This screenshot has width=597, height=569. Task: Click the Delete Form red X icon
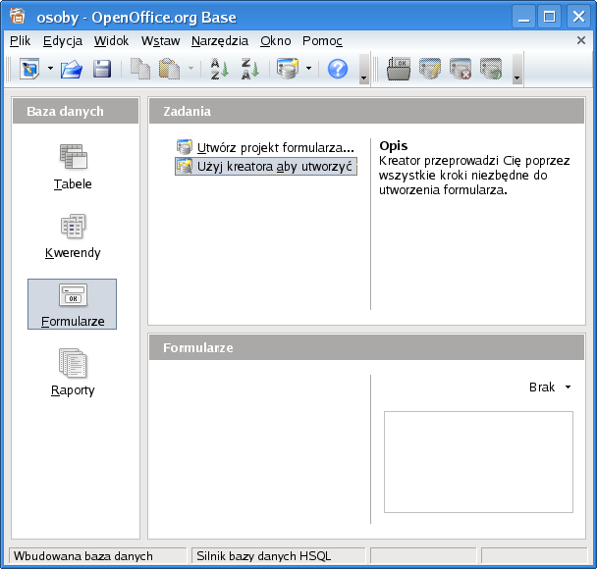point(461,69)
